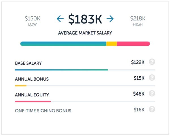Open help icon for Annual Equity
Image resolution: width=170 pixels, height=136 pixels.
point(152,94)
